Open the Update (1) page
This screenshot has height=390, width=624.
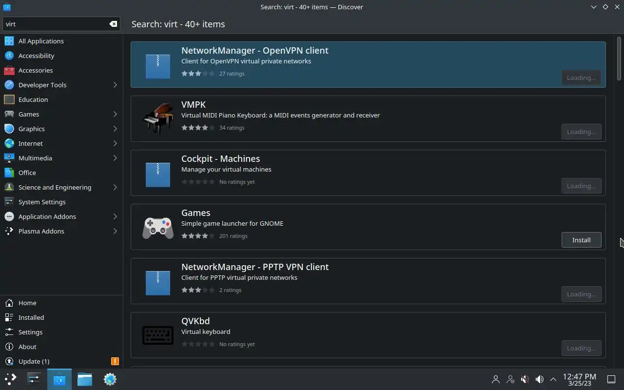click(x=61, y=361)
